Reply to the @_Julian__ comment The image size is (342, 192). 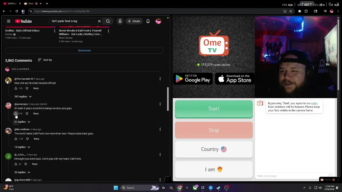pyautogui.click(x=35, y=164)
